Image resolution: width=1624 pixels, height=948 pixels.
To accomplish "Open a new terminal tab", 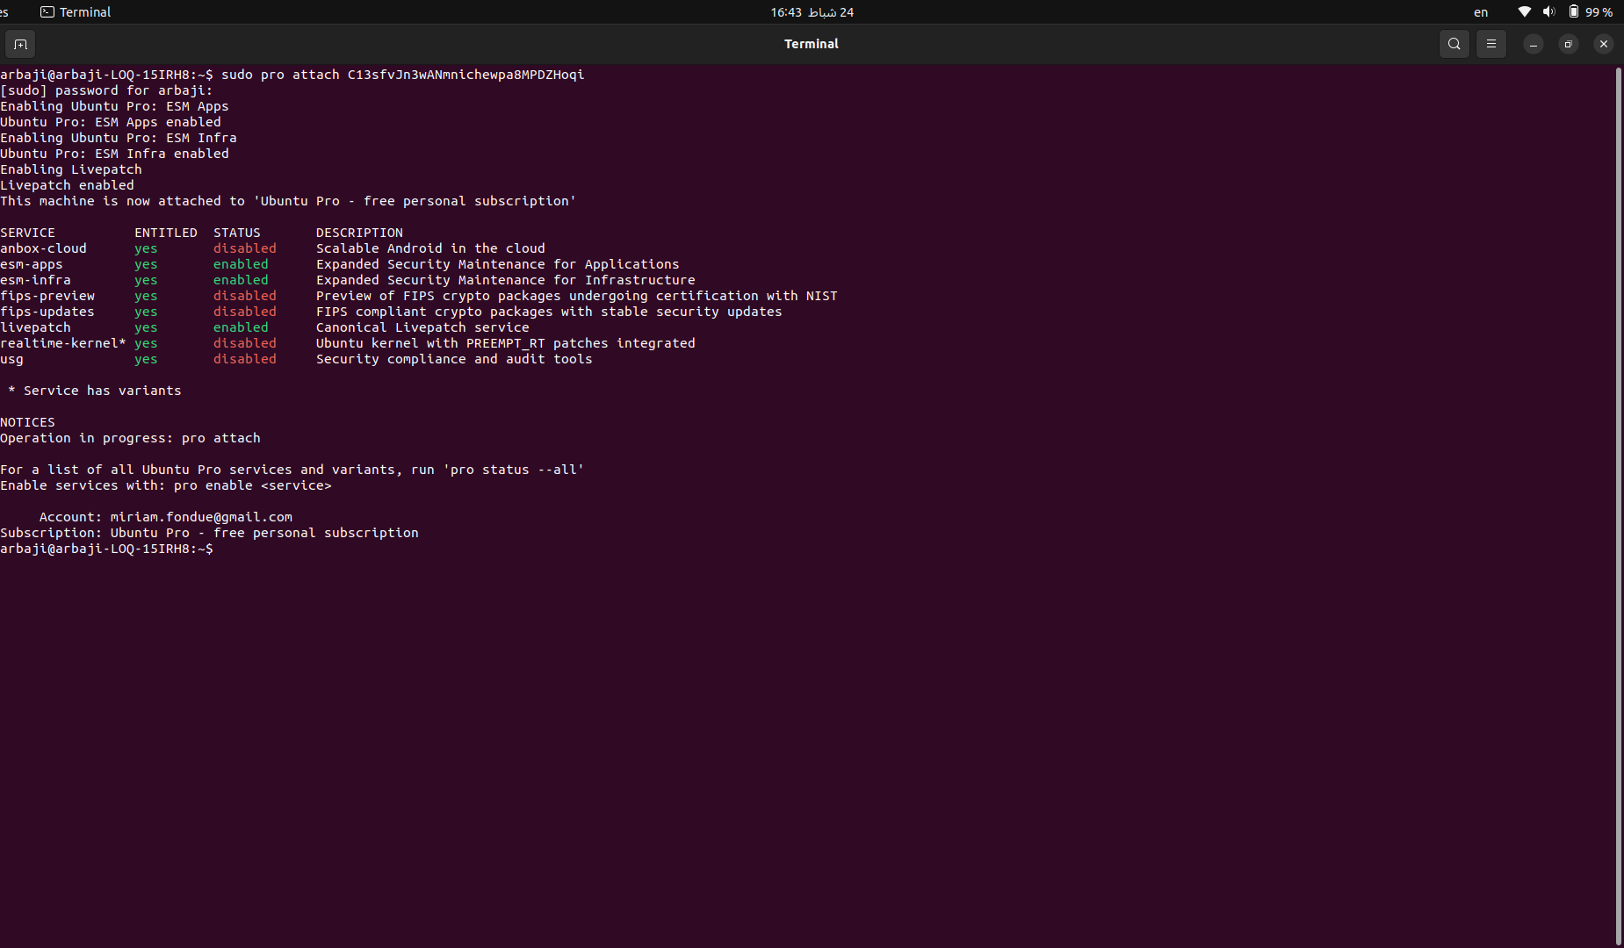I will [20, 44].
